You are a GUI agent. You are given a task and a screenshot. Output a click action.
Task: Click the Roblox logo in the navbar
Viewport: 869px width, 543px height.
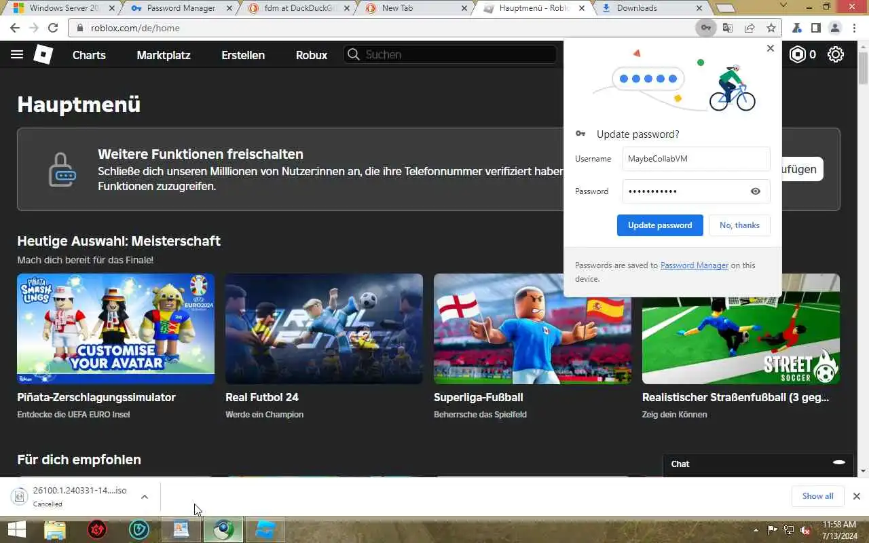43,55
